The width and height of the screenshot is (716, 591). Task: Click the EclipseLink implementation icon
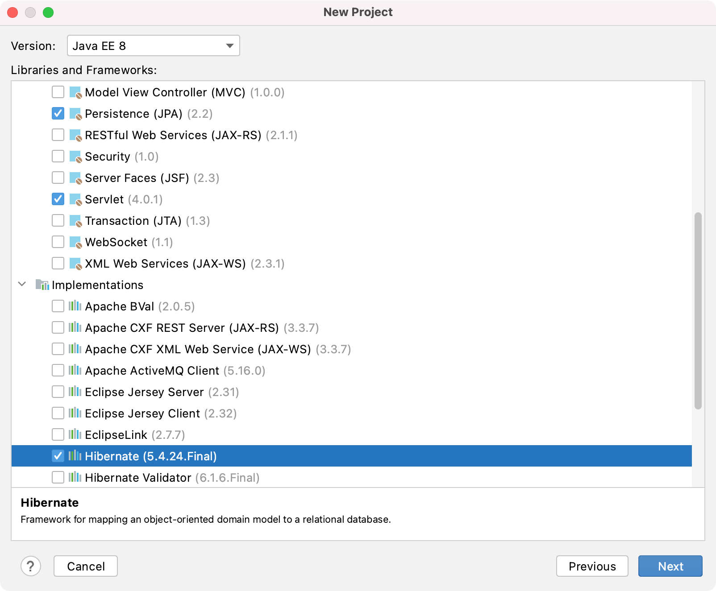[x=75, y=434]
